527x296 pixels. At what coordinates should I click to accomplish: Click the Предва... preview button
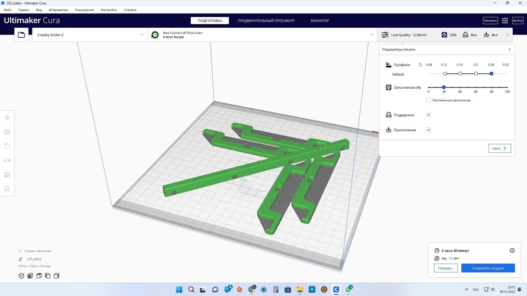(446, 268)
